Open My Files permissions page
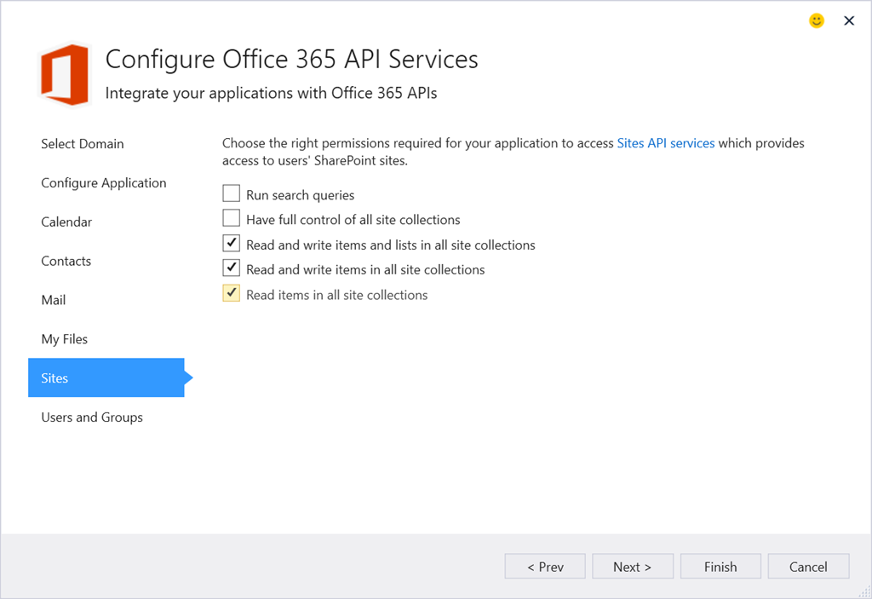The image size is (872, 599). point(65,339)
